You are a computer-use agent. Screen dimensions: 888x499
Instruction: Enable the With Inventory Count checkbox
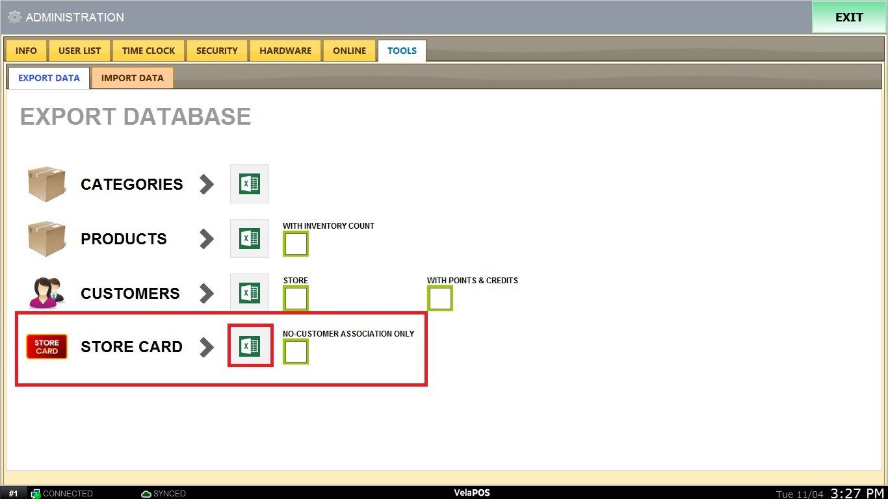pos(296,244)
